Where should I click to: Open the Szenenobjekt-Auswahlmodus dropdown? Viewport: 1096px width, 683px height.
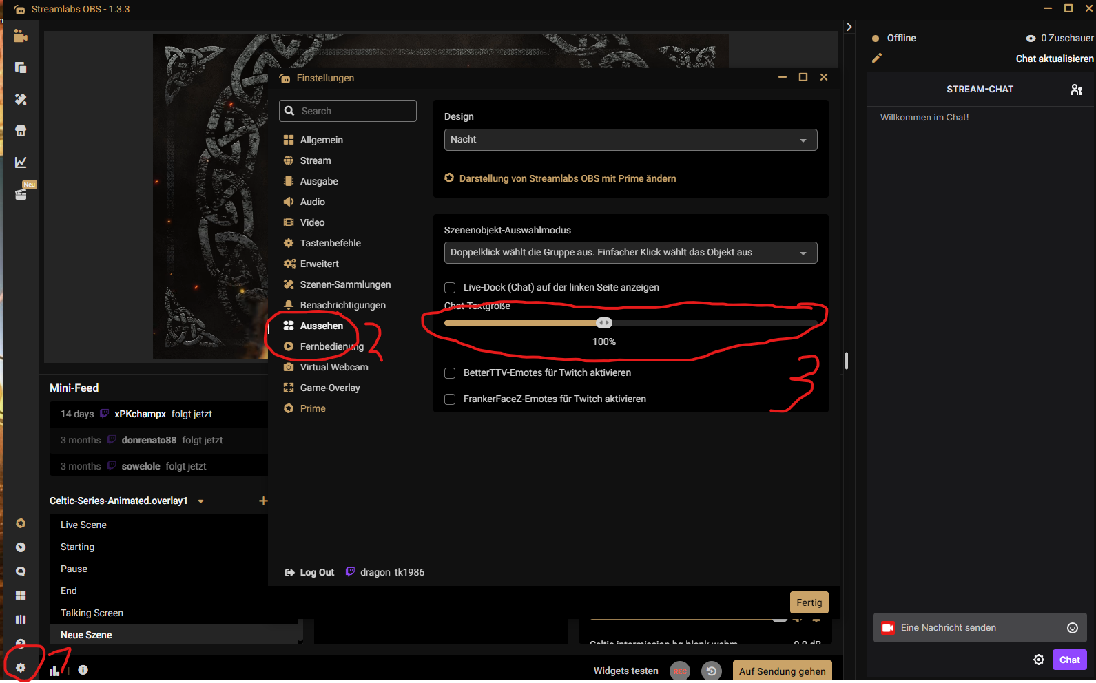pos(630,253)
